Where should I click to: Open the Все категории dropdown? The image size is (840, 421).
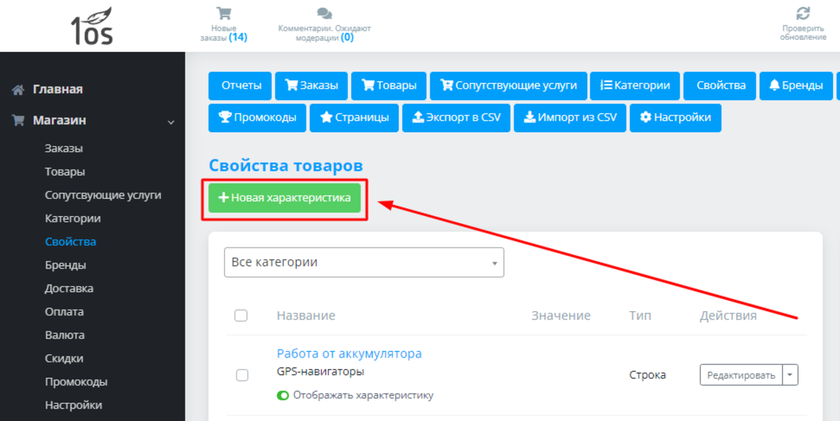point(363,263)
